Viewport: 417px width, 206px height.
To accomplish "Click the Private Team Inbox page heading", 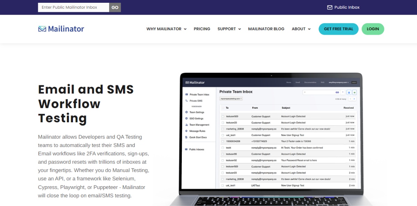I will [x=236, y=92].
